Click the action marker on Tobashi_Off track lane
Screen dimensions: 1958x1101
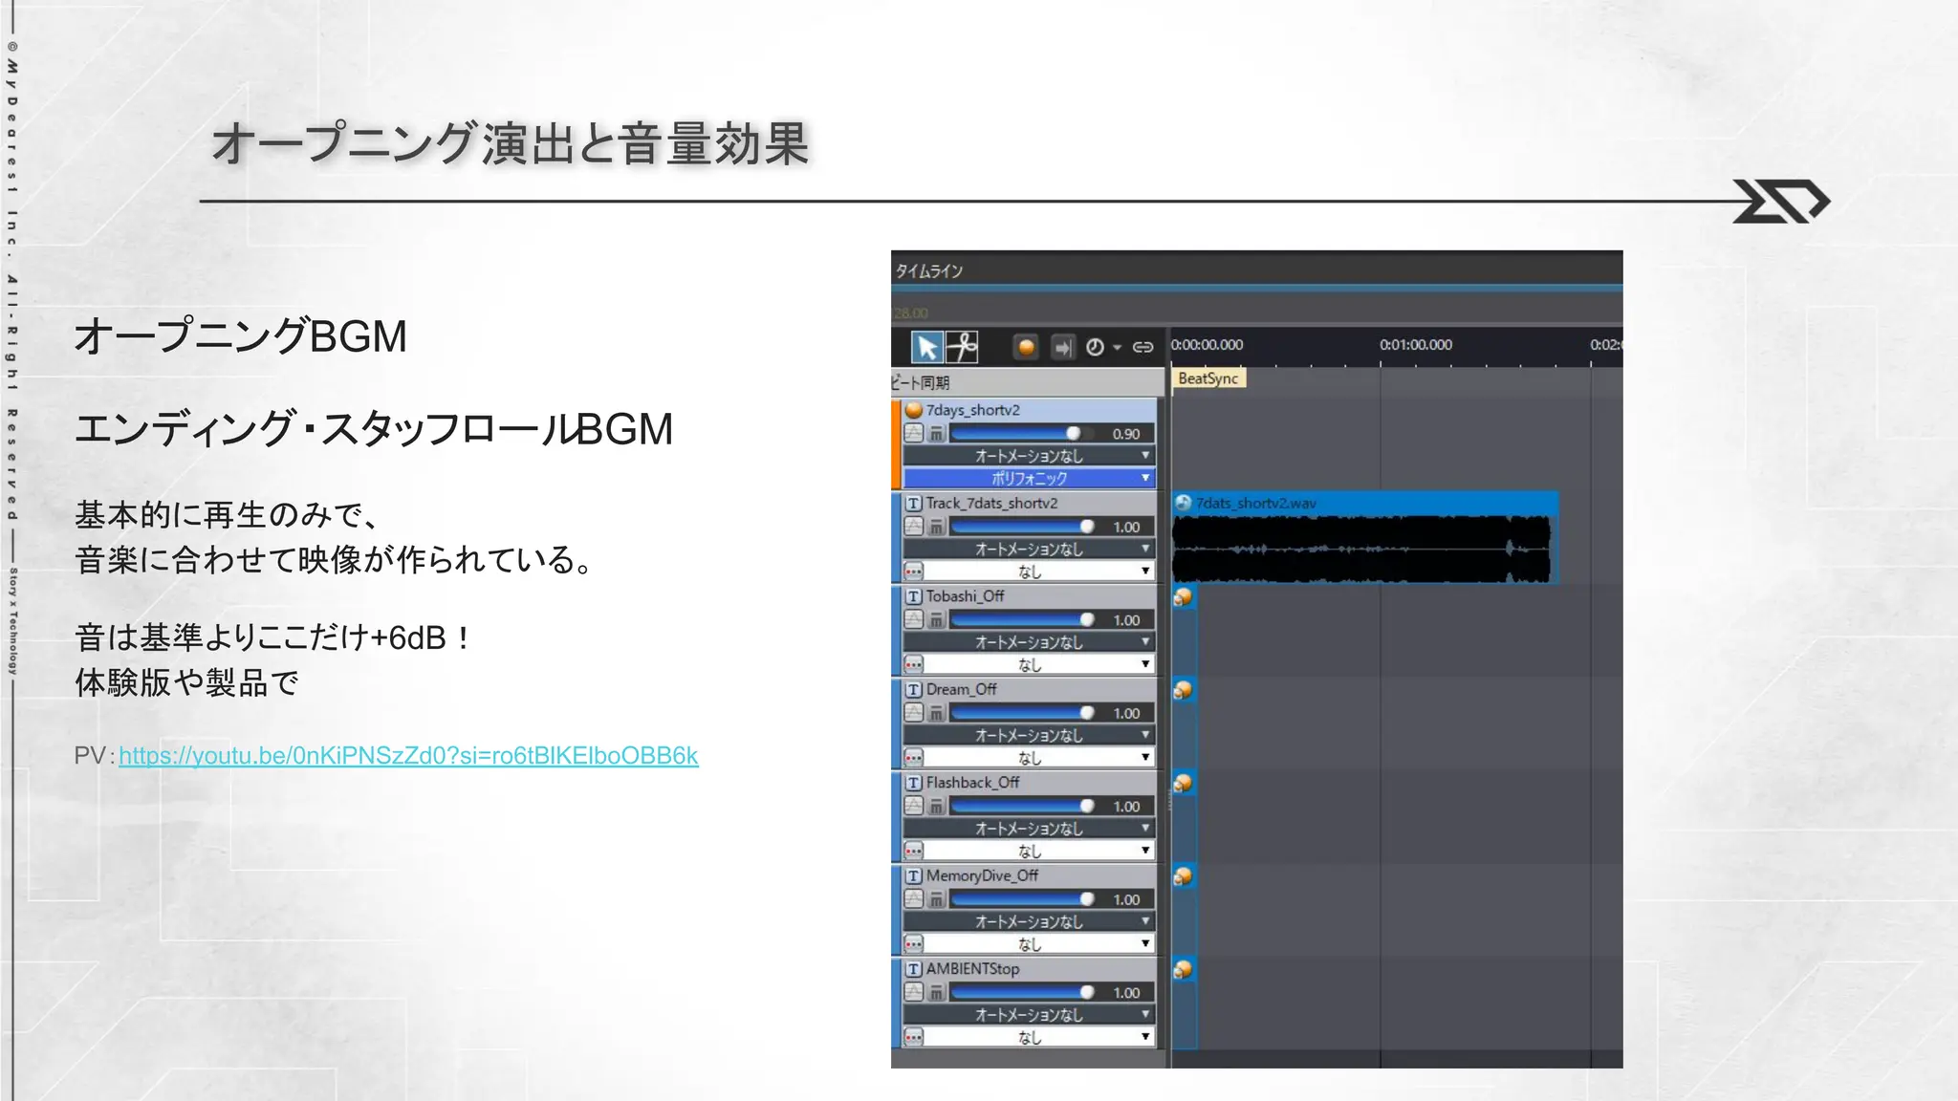(x=1184, y=597)
